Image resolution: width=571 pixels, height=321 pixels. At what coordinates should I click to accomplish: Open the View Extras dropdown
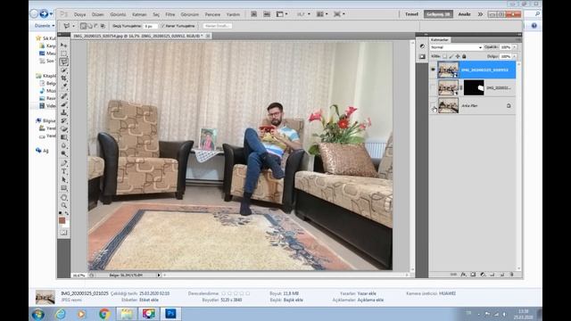pos(282,14)
